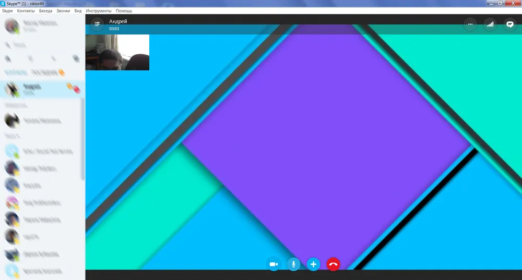Open the Беседа menu
Viewport: 522px width, 280px height.
click(x=45, y=10)
